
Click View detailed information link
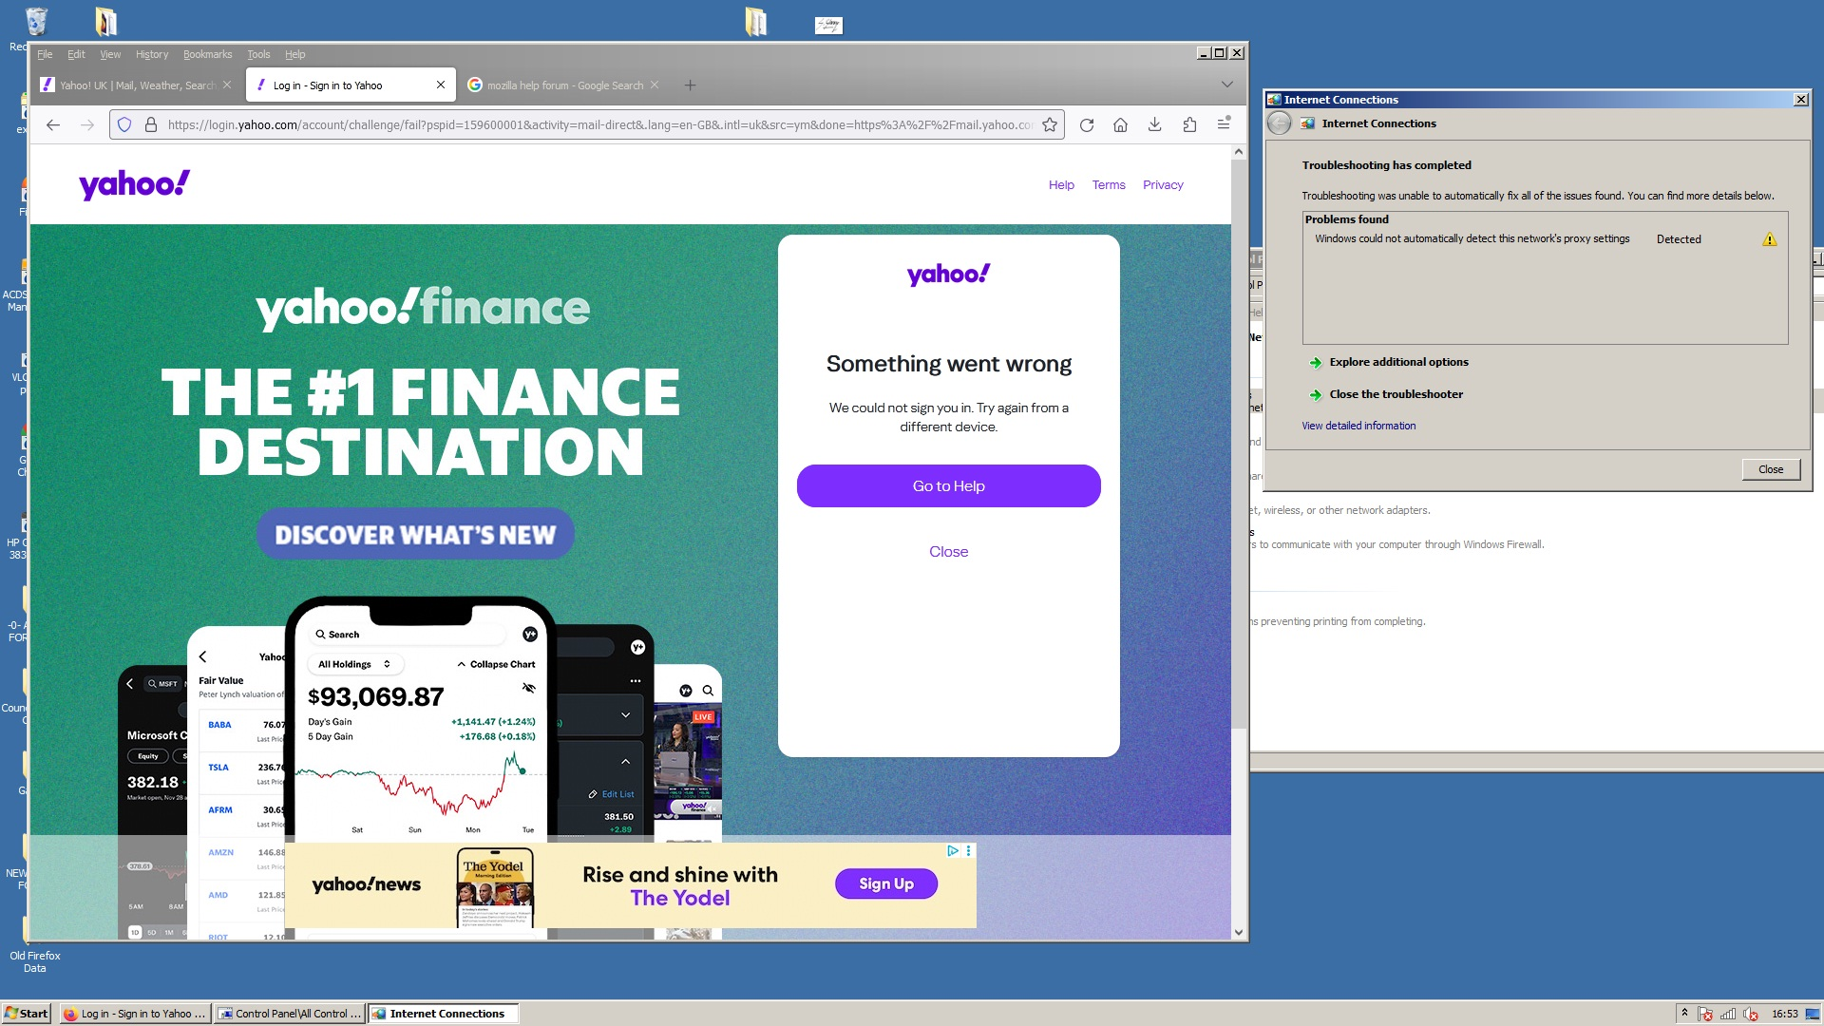1358,426
